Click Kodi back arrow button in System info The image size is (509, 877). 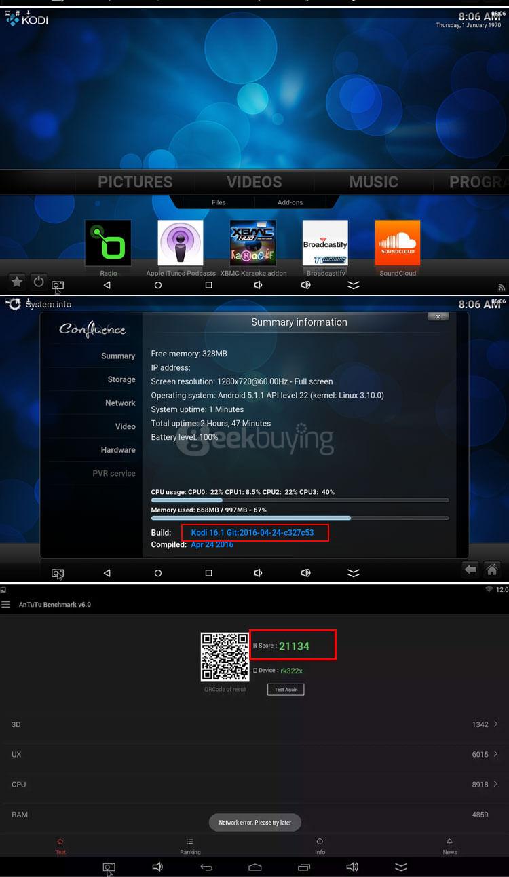(x=470, y=570)
